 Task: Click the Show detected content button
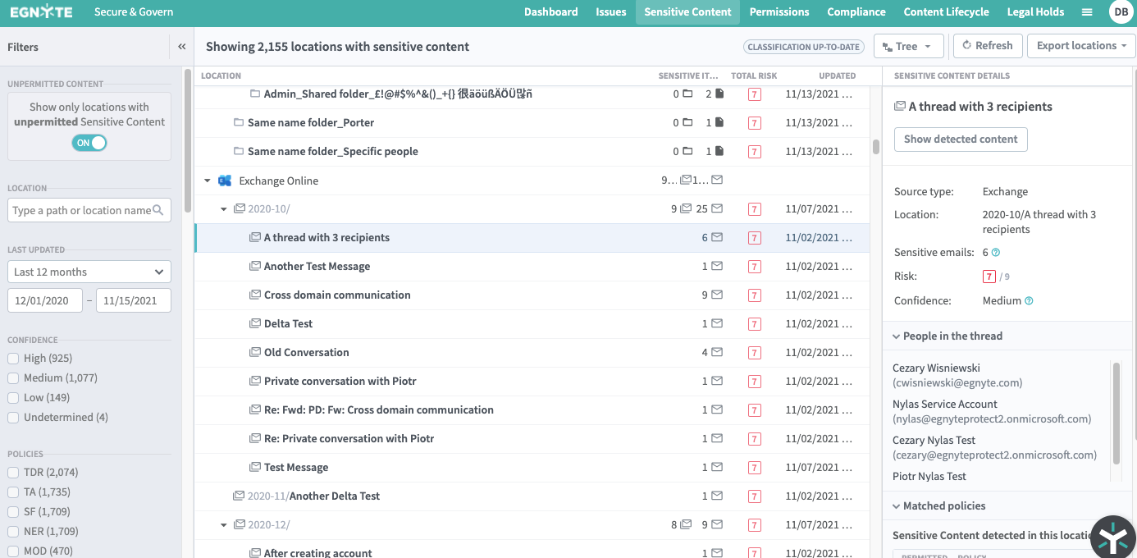(960, 139)
